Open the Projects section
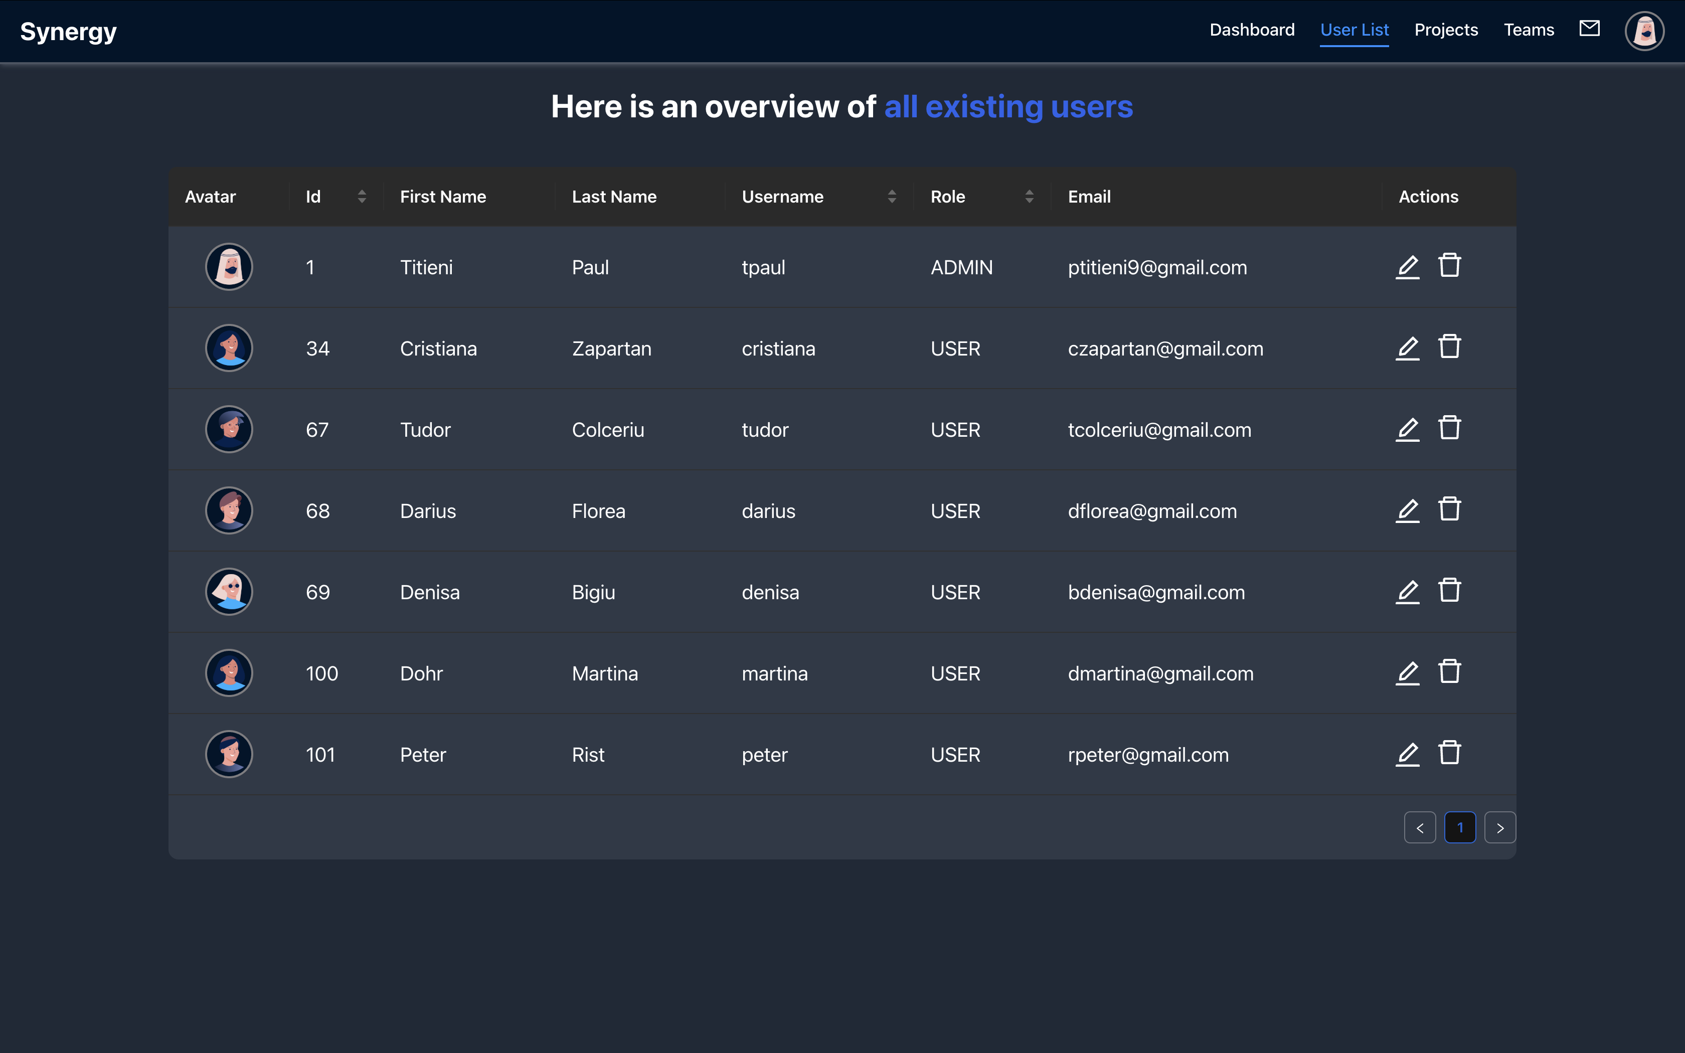The image size is (1685, 1053). coord(1445,29)
